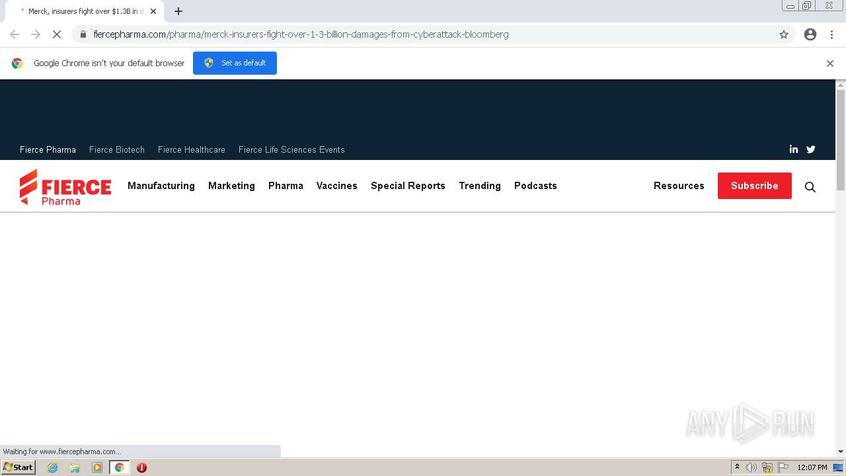Dismiss the default browser notification bar
Image resolution: width=846 pixels, height=476 pixels.
point(830,63)
